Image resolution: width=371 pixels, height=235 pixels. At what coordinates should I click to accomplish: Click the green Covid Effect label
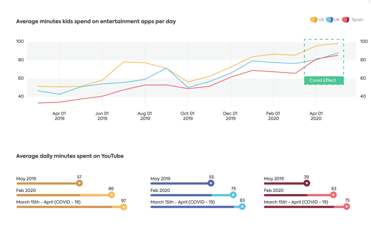[324, 81]
